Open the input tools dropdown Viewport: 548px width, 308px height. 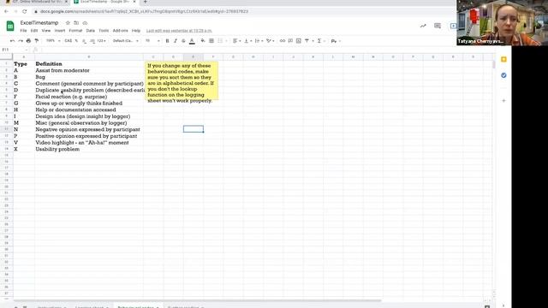coord(335,41)
